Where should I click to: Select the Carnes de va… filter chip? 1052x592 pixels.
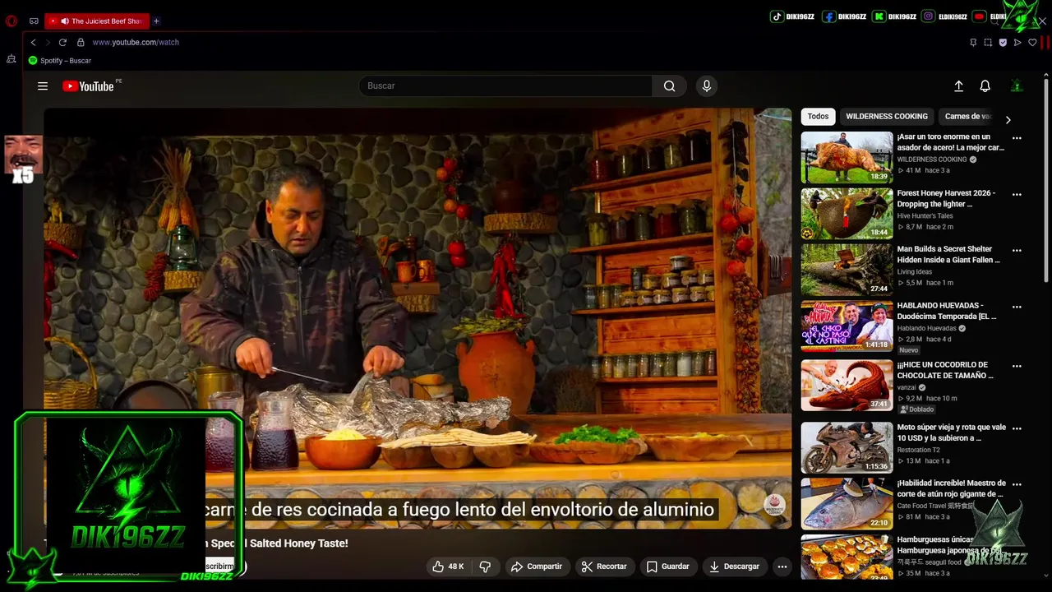[968, 117]
